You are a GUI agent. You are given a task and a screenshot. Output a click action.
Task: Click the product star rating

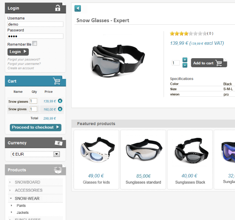point(188,33)
